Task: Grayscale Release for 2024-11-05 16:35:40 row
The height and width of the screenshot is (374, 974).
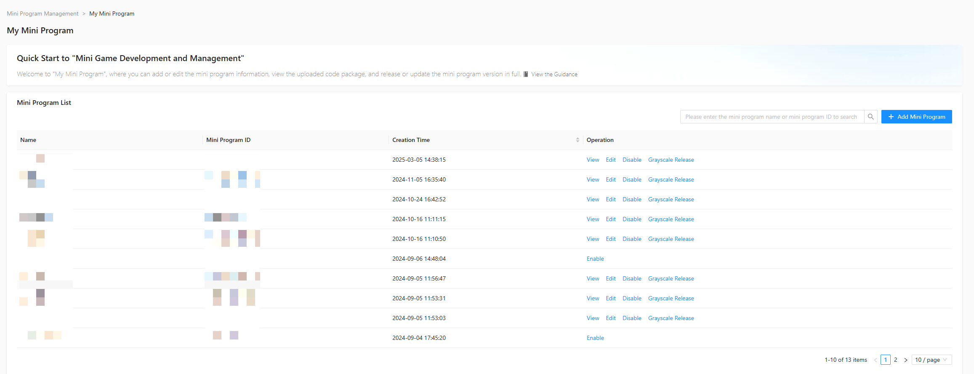Action: click(x=671, y=179)
